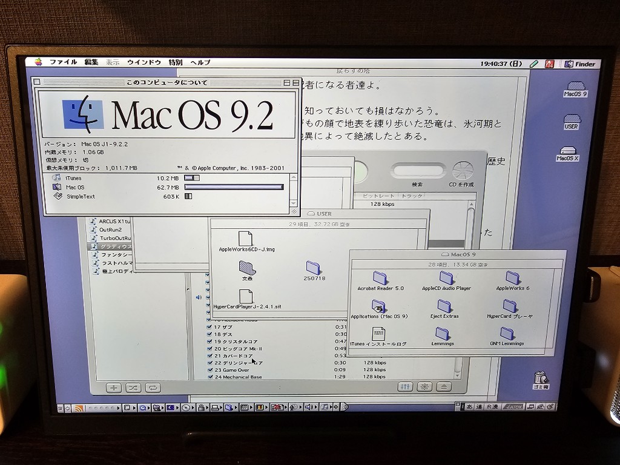Add a new iTunes playlist with plus button
The width and height of the screenshot is (620, 465).
click(x=113, y=388)
